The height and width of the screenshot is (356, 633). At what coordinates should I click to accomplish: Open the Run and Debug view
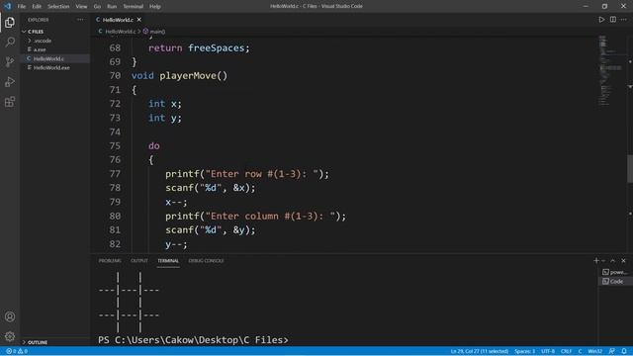tap(10, 82)
